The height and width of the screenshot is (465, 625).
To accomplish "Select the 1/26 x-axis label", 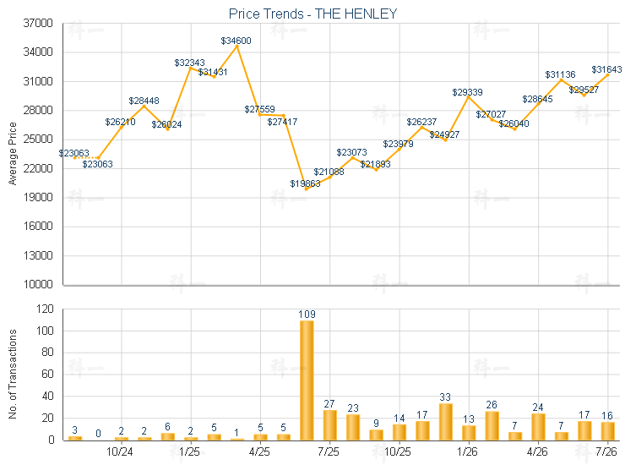I will 467,451.
